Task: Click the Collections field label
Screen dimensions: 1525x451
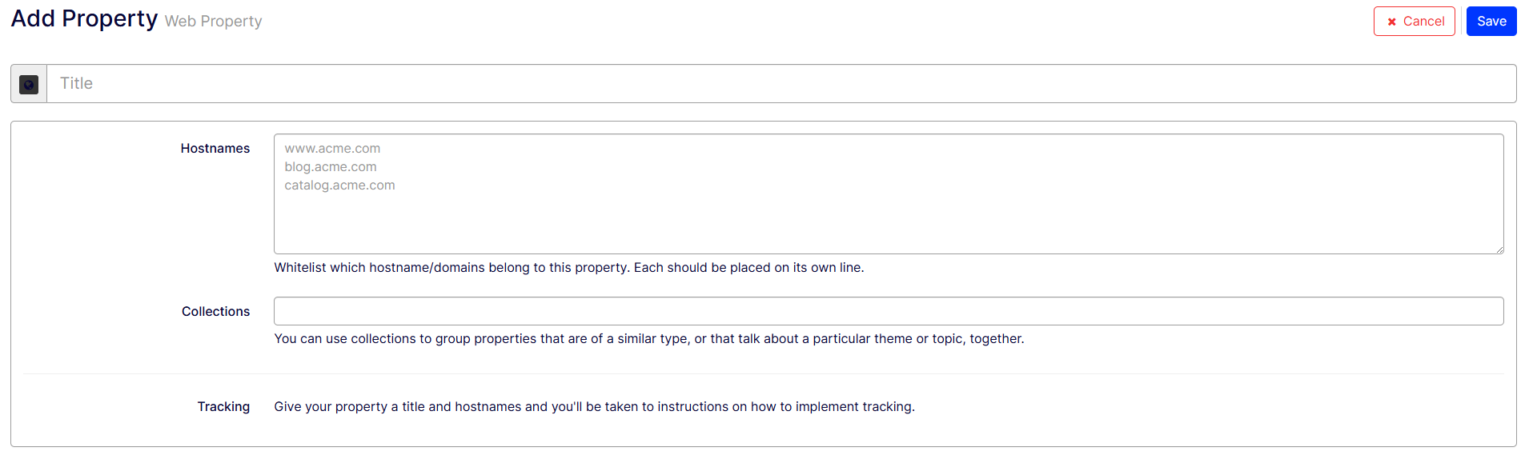Action: click(x=215, y=311)
